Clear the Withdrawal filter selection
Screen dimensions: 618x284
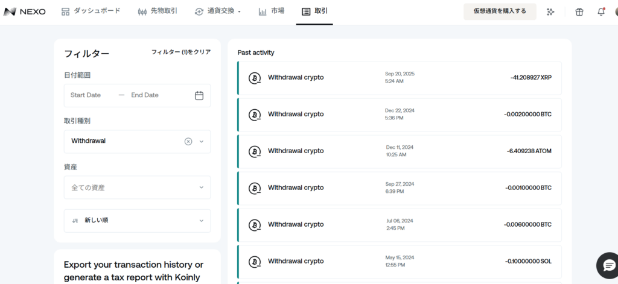[188, 142]
